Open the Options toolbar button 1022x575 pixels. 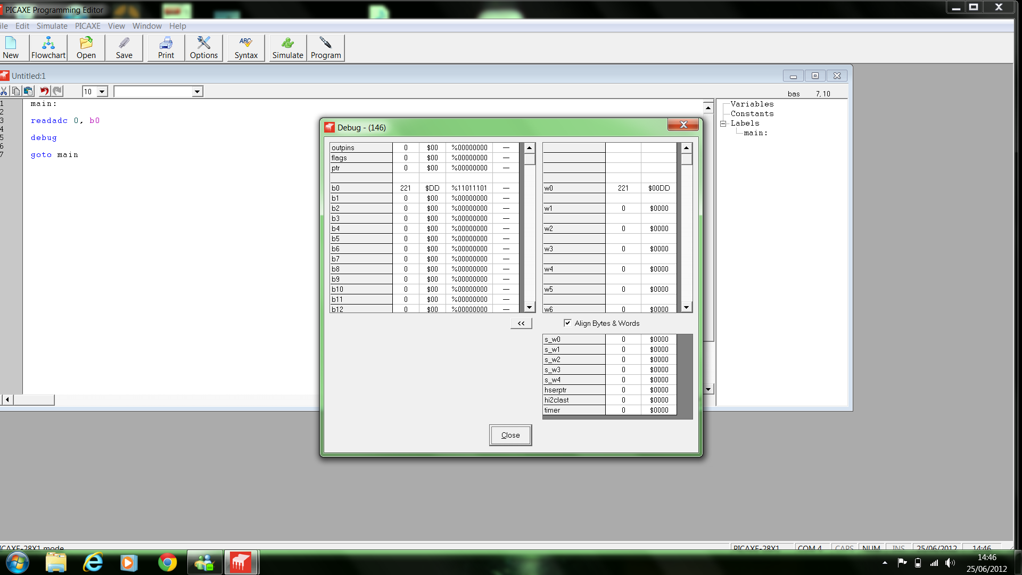click(204, 48)
